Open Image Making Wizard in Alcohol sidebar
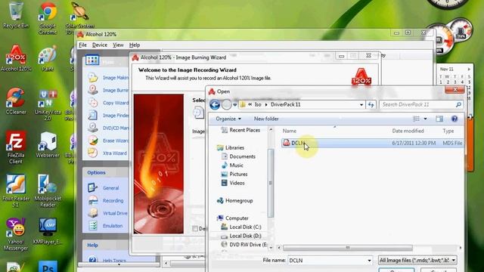 [x=108, y=78]
